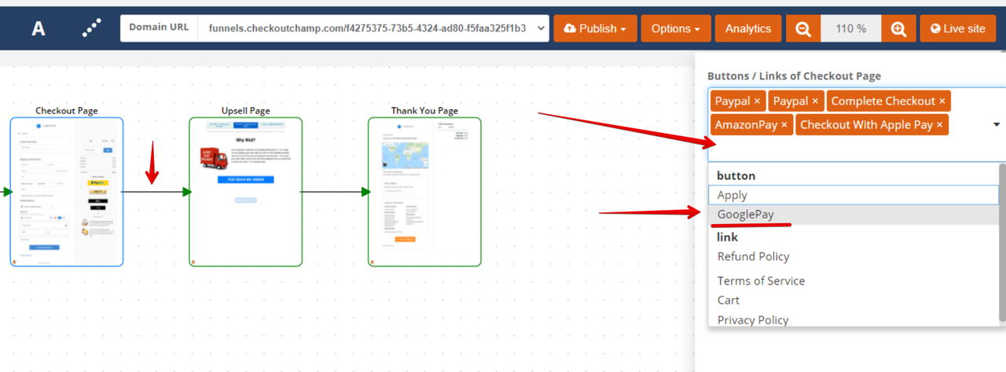
Task: Open the funnel flow nodes icon
Action: click(92, 28)
